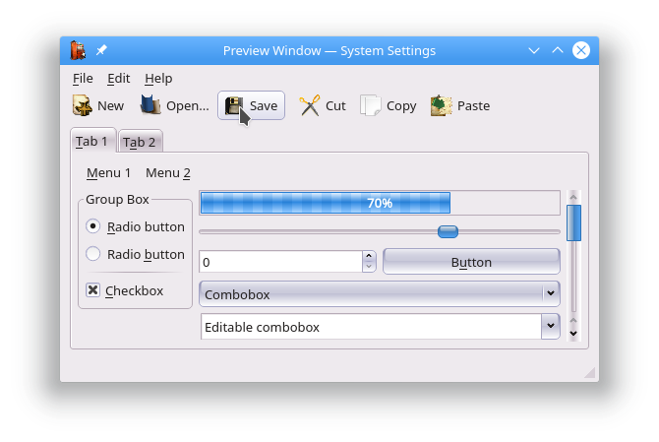This screenshot has height=442, width=659.
Task: Click the application icon in title bar
Action: pyautogui.click(x=78, y=50)
